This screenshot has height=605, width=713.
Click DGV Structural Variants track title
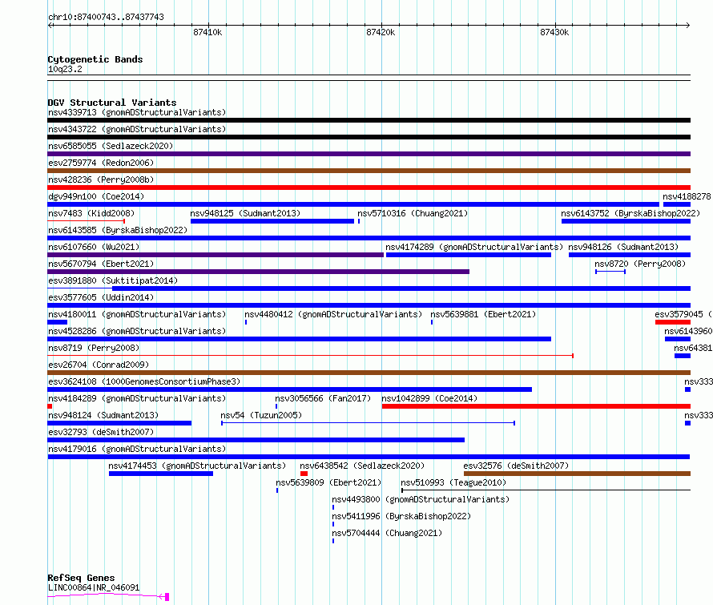[112, 103]
